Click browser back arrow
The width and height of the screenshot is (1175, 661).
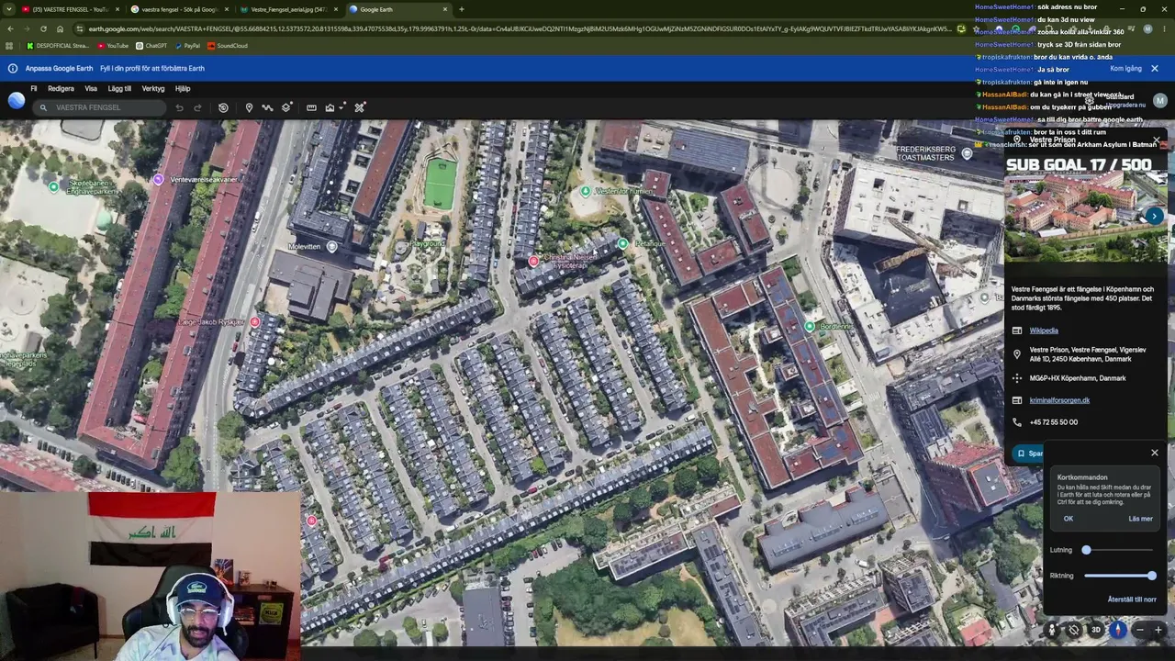point(10,28)
